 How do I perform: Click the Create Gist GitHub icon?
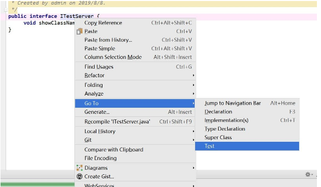(79, 176)
